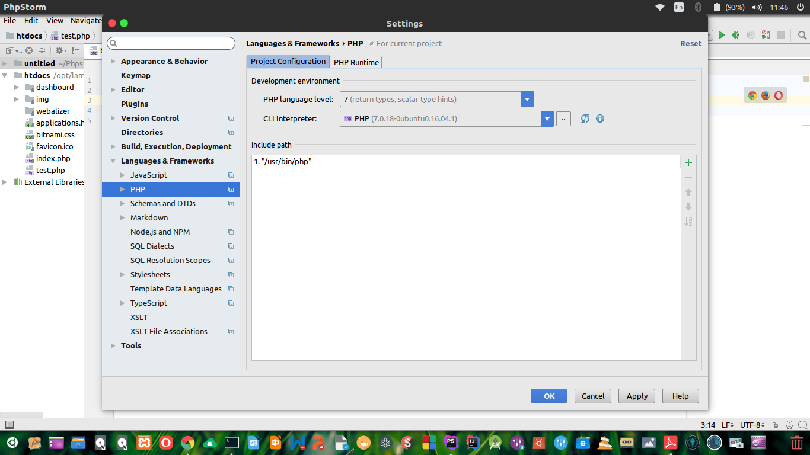Click the Run button in PhpStorm toolbar

[722, 36]
